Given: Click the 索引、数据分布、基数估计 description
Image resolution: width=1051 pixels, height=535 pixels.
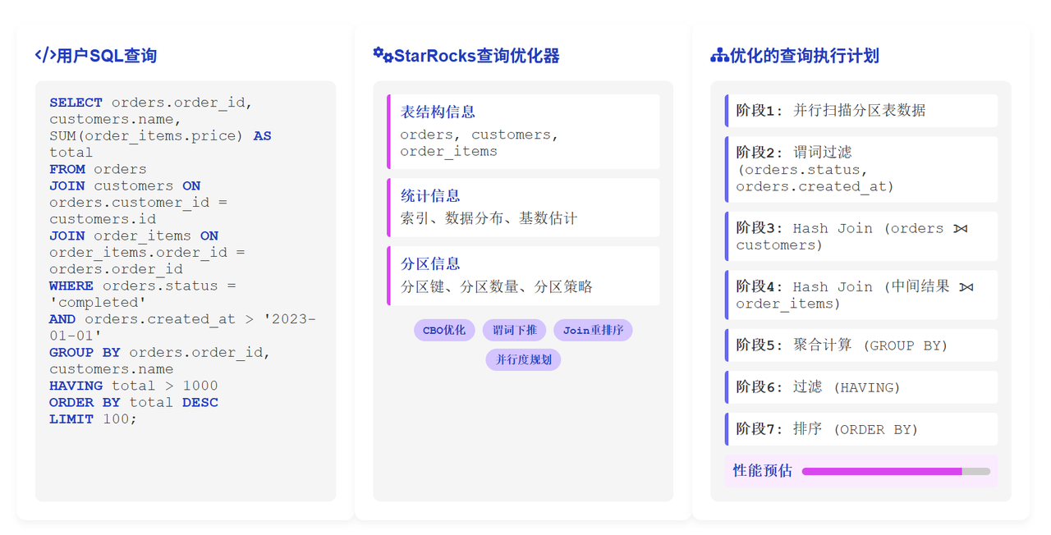Looking at the screenshot, I should pos(489,218).
